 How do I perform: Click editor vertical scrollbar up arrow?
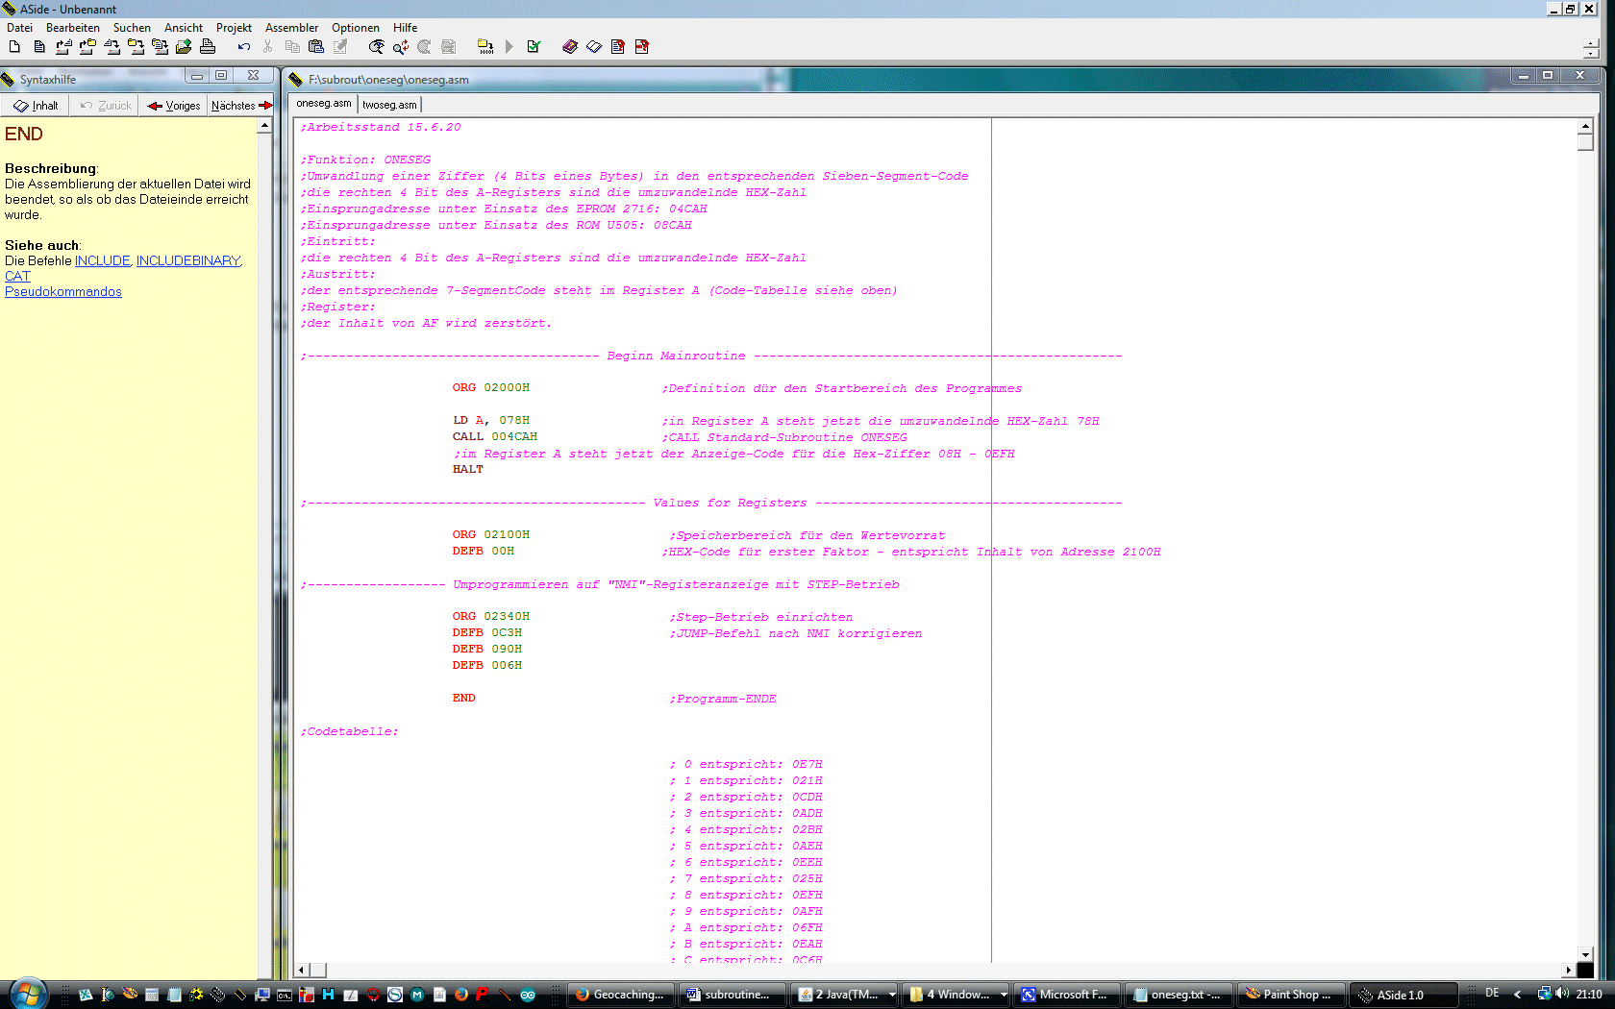(1585, 126)
